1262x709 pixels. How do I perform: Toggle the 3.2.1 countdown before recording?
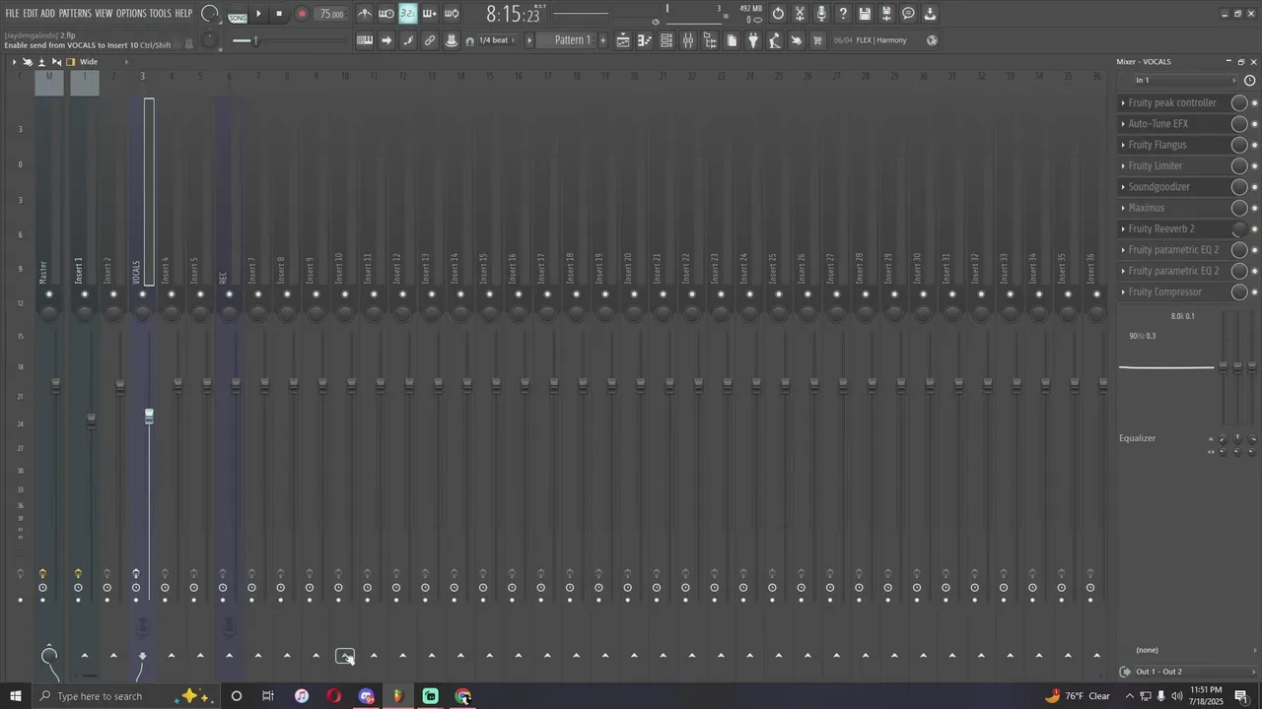pos(407,14)
